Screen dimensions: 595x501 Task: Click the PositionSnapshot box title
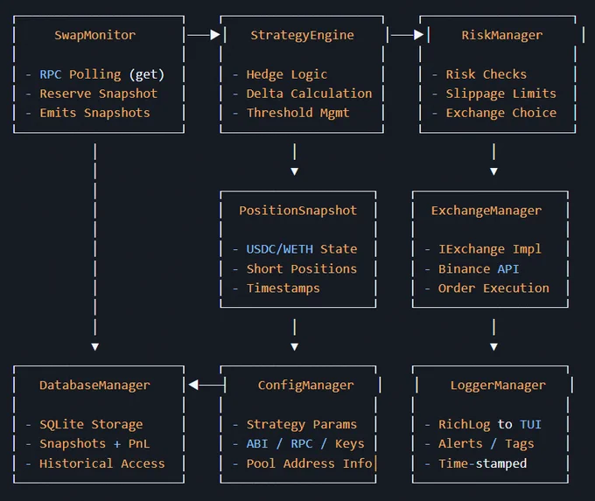tap(297, 211)
